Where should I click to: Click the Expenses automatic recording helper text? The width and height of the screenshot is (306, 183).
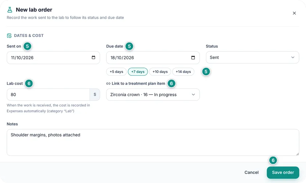pyautogui.click(x=48, y=108)
